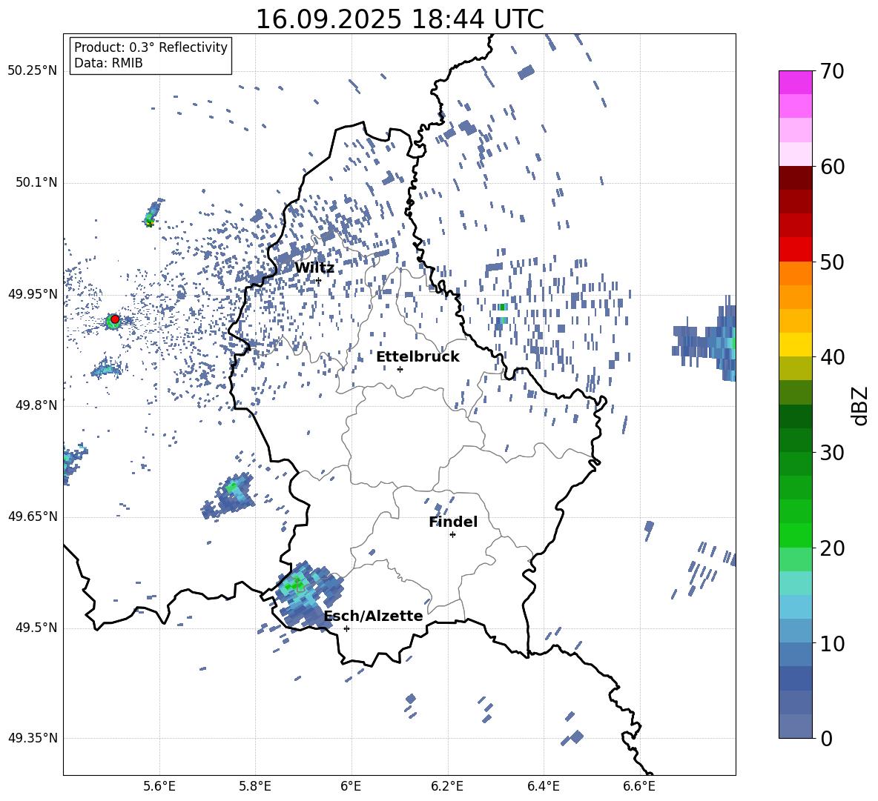Click the title '16.09.2025 18:44 UTC'
Viewport: 878px width, 801px height.
tap(399, 19)
